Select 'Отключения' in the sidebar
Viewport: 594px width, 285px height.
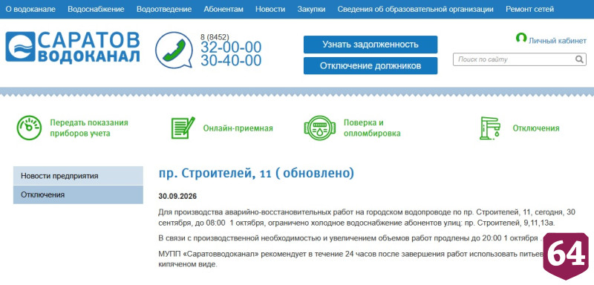(78, 195)
